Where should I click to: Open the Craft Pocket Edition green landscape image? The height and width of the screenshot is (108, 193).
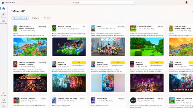pos(147,47)
